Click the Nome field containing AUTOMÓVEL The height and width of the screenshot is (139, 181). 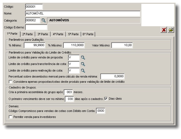tap(83, 14)
